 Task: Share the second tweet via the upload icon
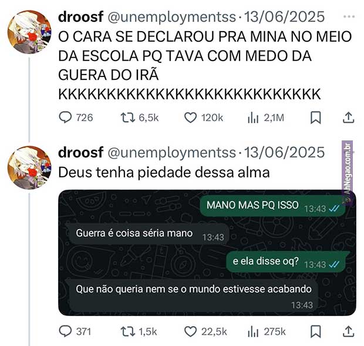pos(349,331)
